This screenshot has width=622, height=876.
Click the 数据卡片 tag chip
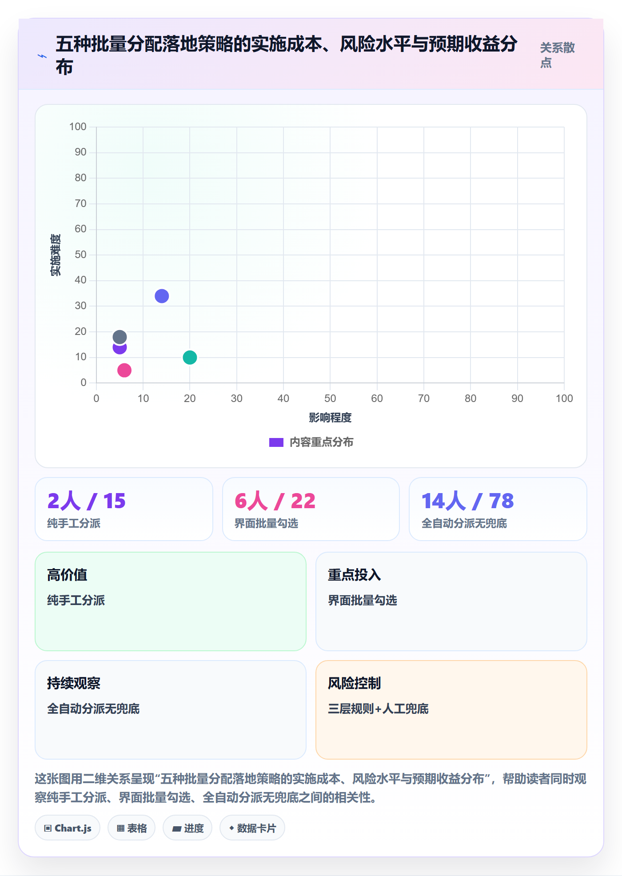[252, 828]
